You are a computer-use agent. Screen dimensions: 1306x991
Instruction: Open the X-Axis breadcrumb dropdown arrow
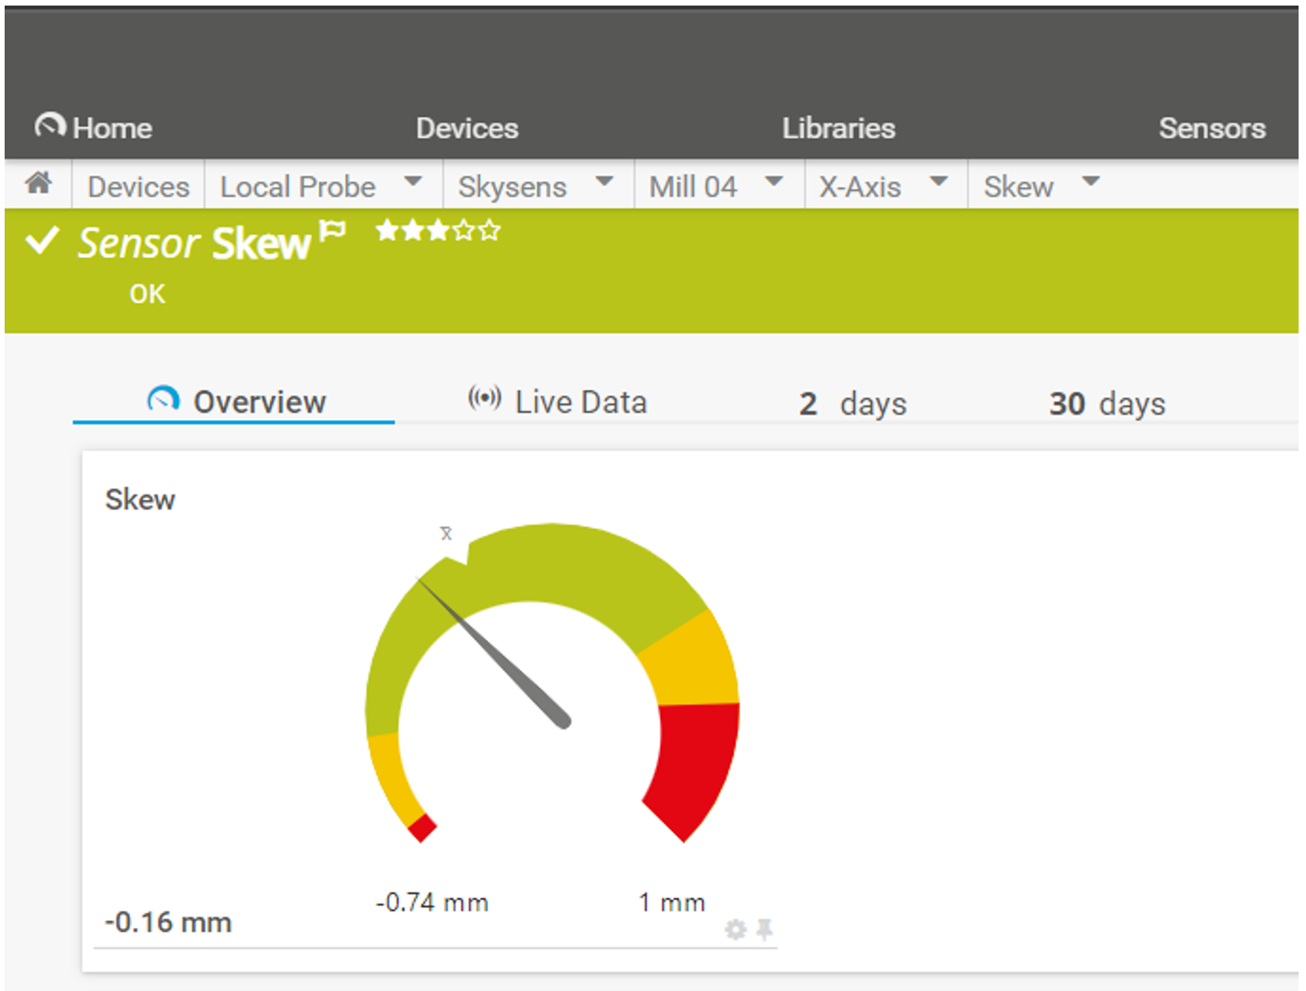click(x=938, y=182)
